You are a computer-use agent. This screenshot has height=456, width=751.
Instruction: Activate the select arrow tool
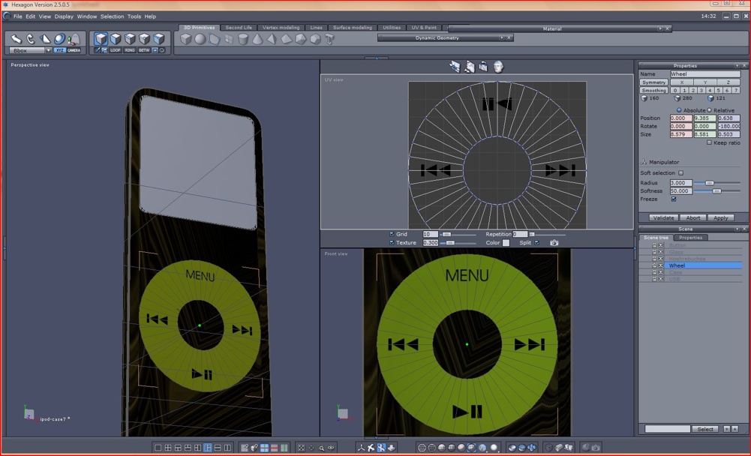17,39
